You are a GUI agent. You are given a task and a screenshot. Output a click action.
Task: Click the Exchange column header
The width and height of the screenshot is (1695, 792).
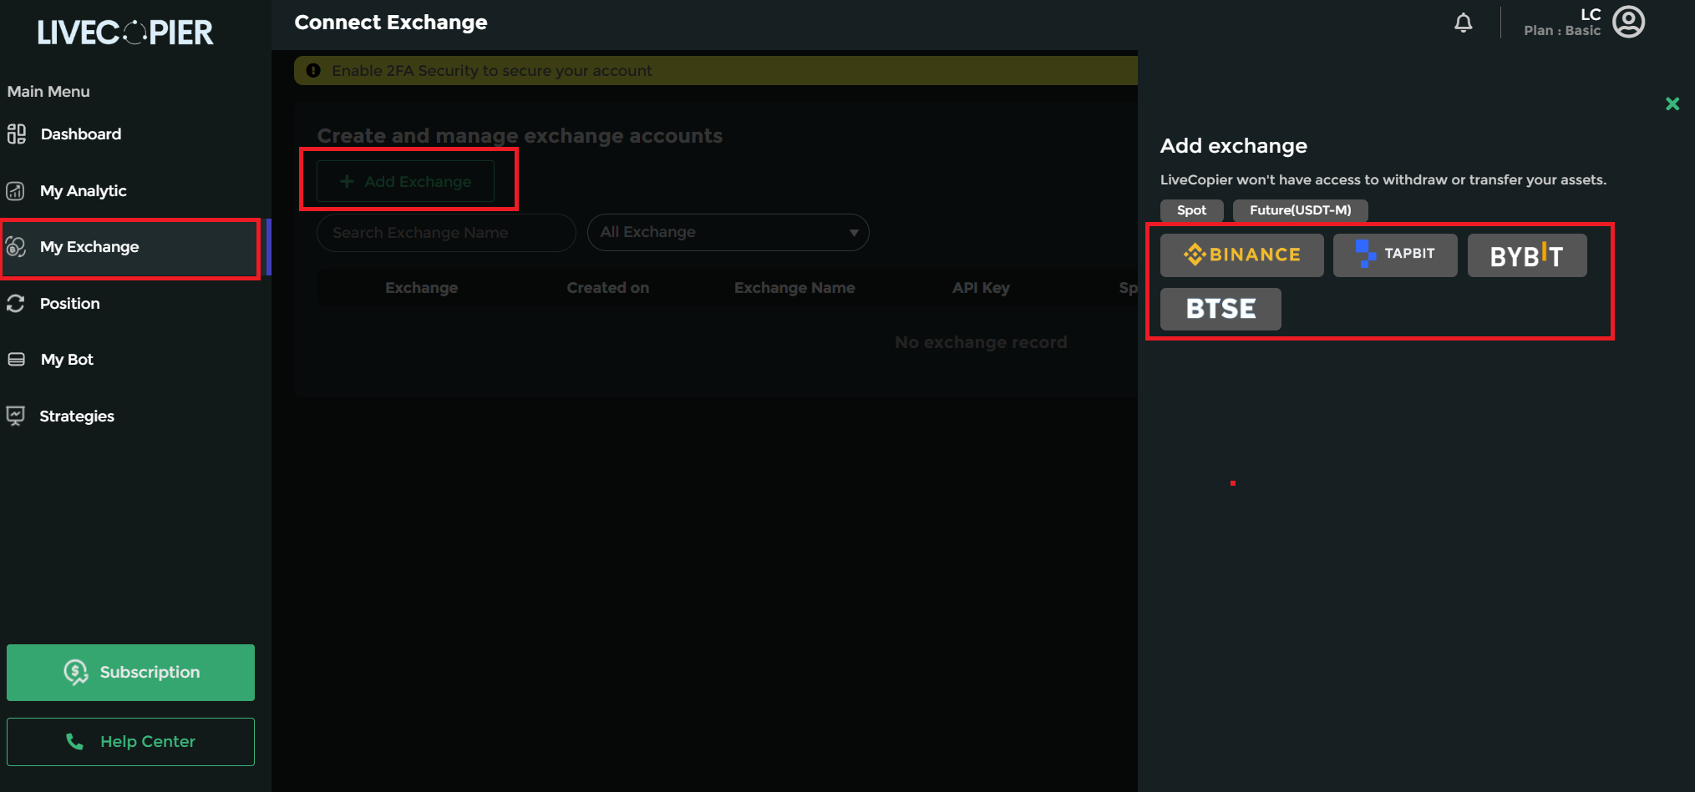coord(422,288)
